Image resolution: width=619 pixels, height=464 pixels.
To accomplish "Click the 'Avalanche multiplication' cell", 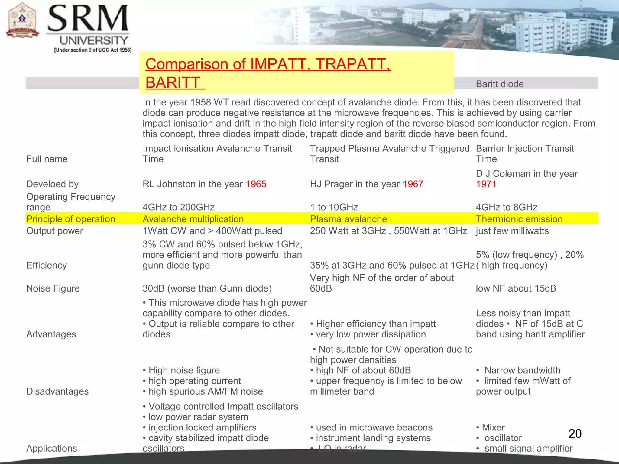I will (193, 219).
